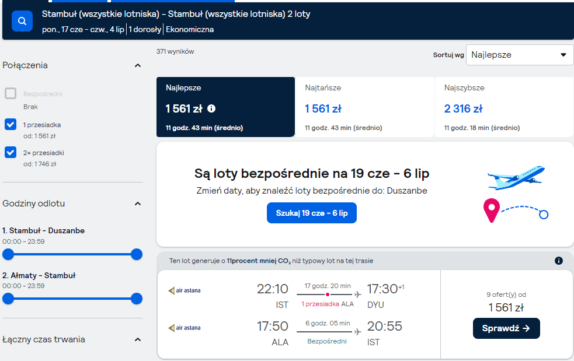Collapse the Połączenia filter section
Image resolution: width=574 pixels, height=361 pixels.
(x=138, y=65)
